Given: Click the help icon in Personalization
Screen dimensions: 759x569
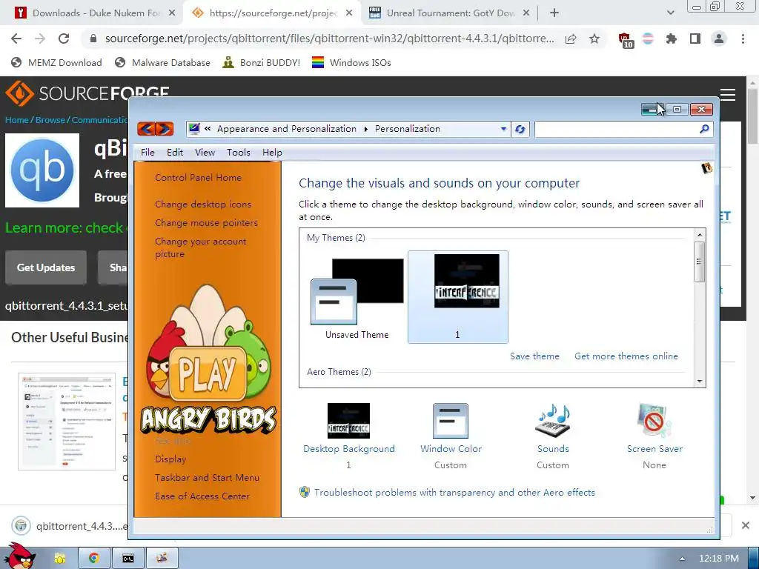Looking at the screenshot, I should 706,168.
